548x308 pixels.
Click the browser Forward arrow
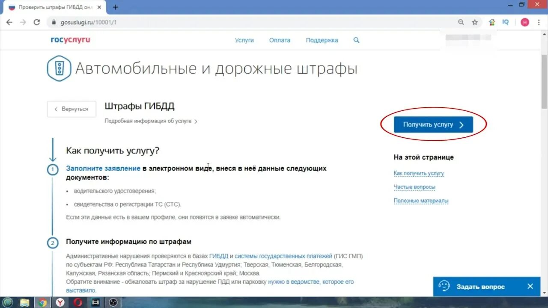click(x=23, y=22)
